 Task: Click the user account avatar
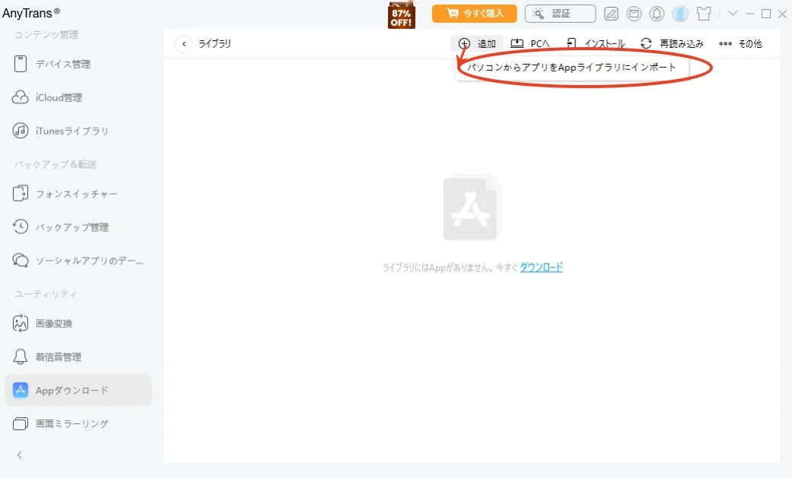(x=679, y=13)
